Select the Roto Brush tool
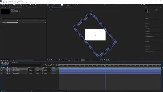Image resolution: width=163 pixels, height=92 pixels. coord(33,5)
